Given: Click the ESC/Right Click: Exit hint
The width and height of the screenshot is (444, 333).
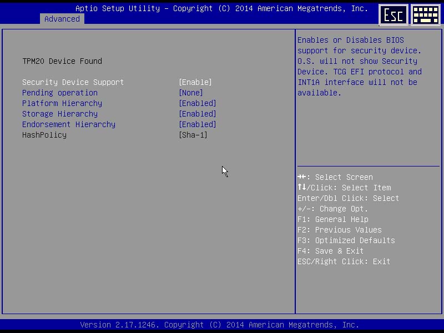Looking at the screenshot, I should (344, 261).
